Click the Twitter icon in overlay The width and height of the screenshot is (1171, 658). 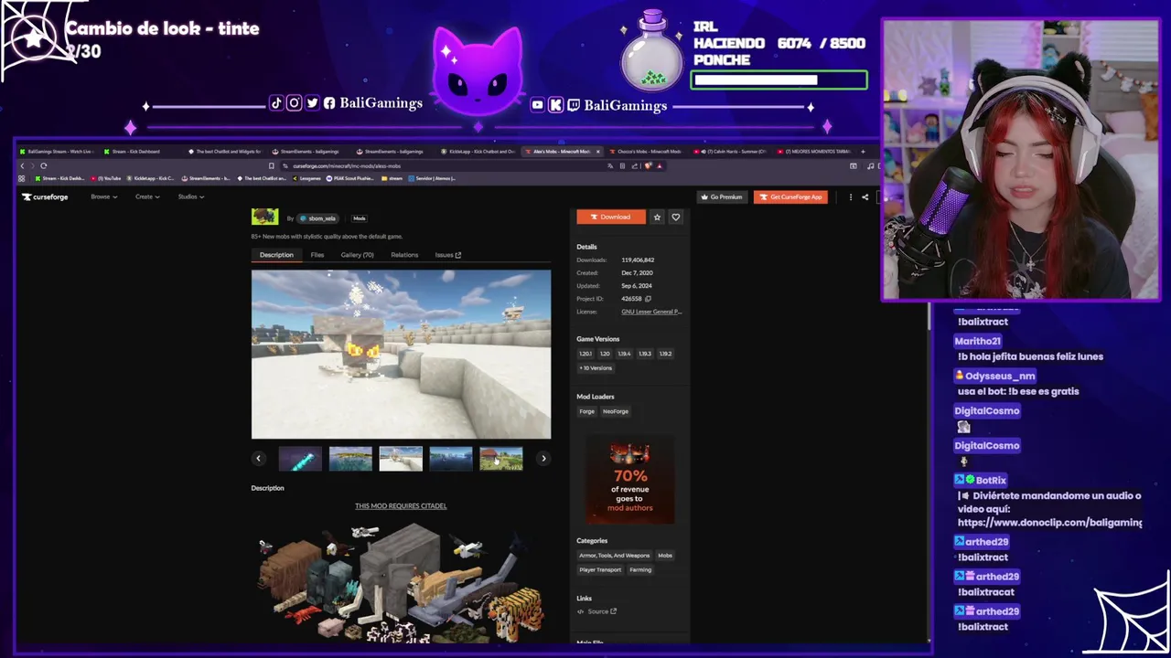312,103
